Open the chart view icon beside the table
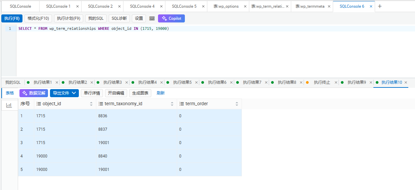This screenshot has height=190, width=415. (9, 105)
